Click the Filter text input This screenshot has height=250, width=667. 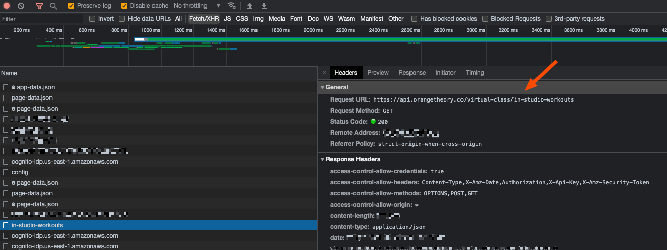tap(41, 19)
